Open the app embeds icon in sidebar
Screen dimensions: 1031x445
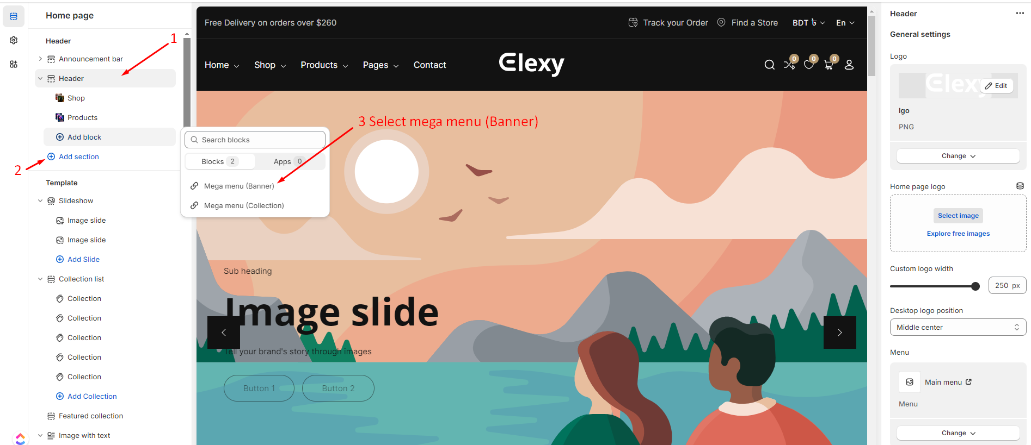(14, 64)
